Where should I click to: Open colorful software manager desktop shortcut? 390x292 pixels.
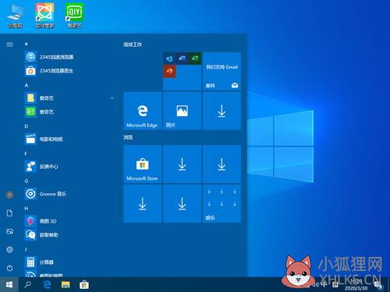point(45,16)
